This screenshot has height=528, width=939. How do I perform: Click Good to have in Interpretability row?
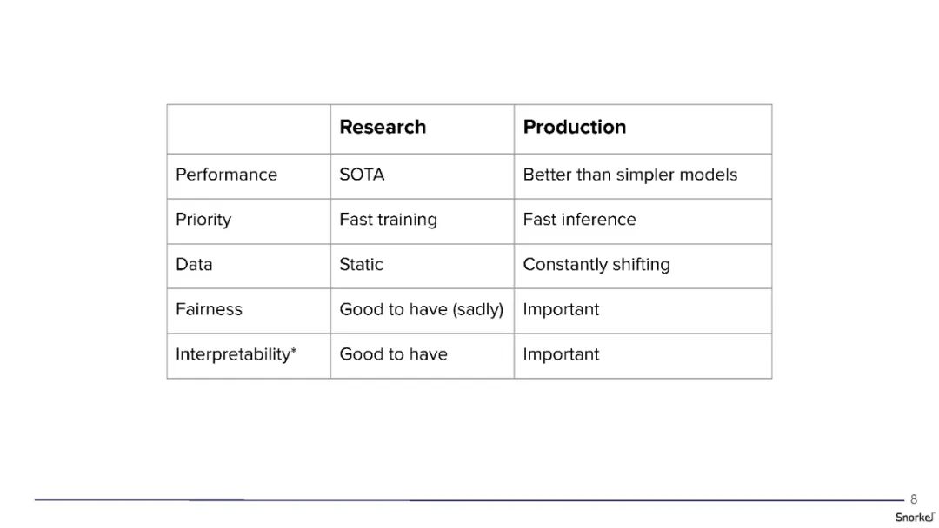[x=393, y=354]
